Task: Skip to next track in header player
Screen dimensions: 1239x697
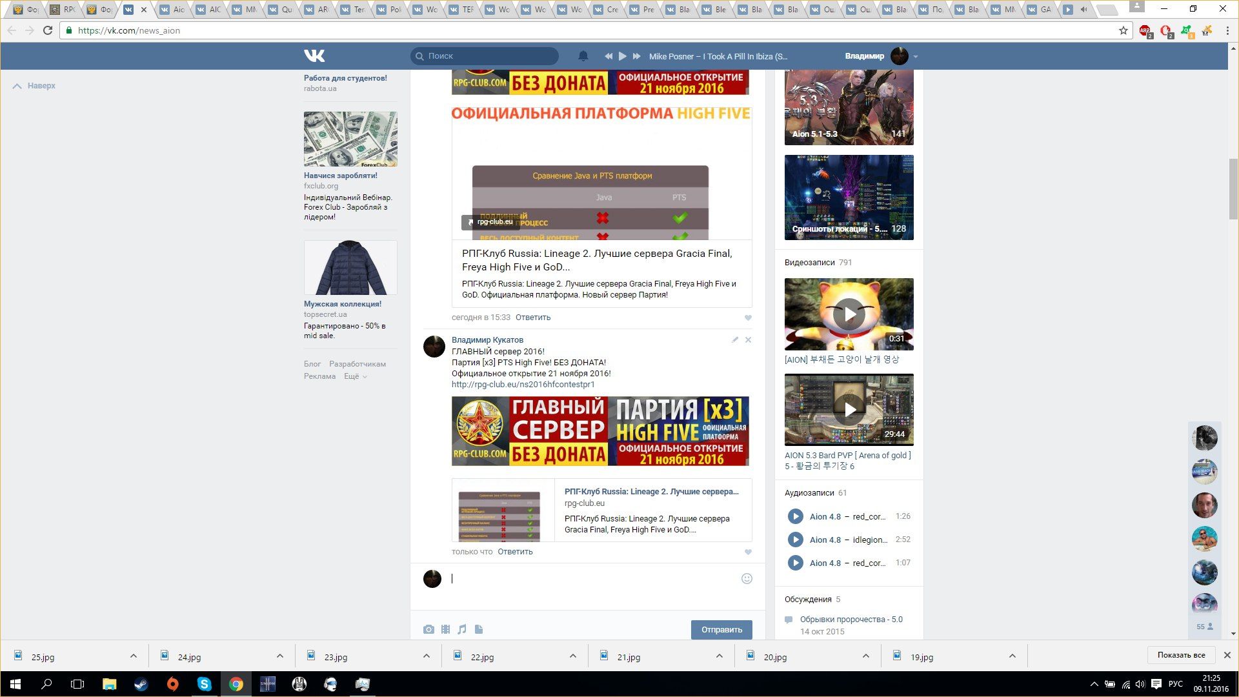Action: (636, 56)
